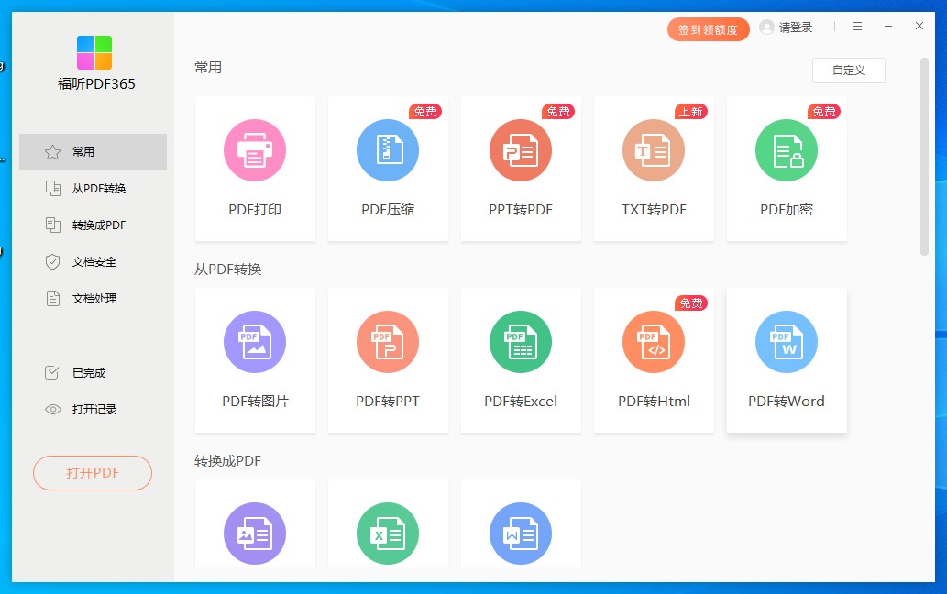Select the TXT转PDF converter icon

[654, 150]
